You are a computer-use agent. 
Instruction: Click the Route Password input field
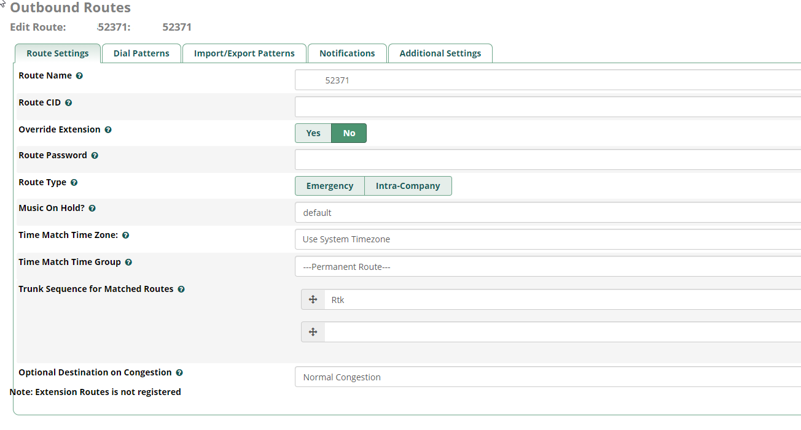[x=547, y=159]
